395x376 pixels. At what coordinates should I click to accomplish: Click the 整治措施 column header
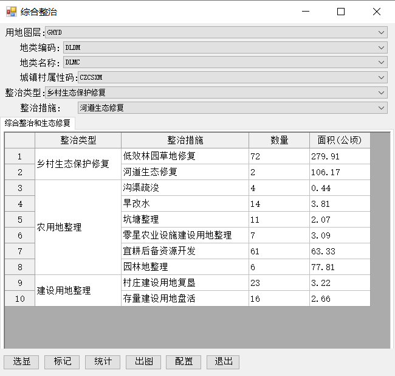185,140
